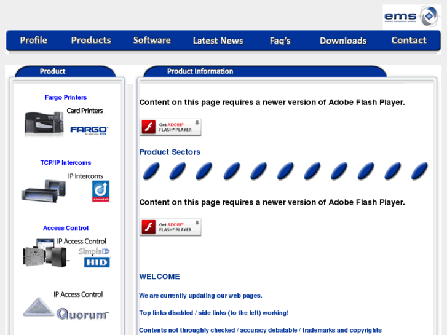
Task: Click the IP intercom device image
Action: [x=44, y=191]
